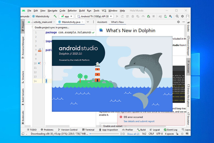This screenshot has width=214, height=143.
Task: Collapse the import block fold marker on line 3
Action: point(44,41)
